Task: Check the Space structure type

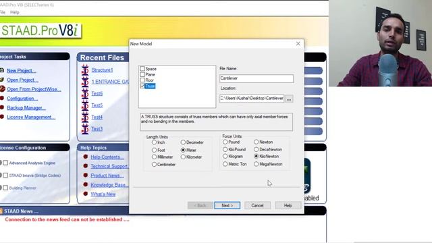Action: tap(142, 69)
